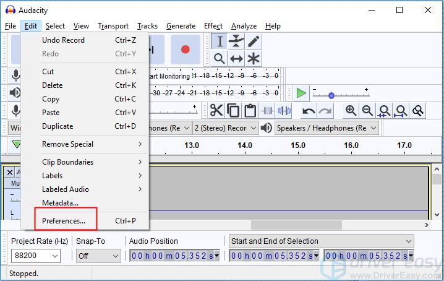The width and height of the screenshot is (444, 281).
Task: Click the Zoom In magnifier icon
Action: point(351,111)
